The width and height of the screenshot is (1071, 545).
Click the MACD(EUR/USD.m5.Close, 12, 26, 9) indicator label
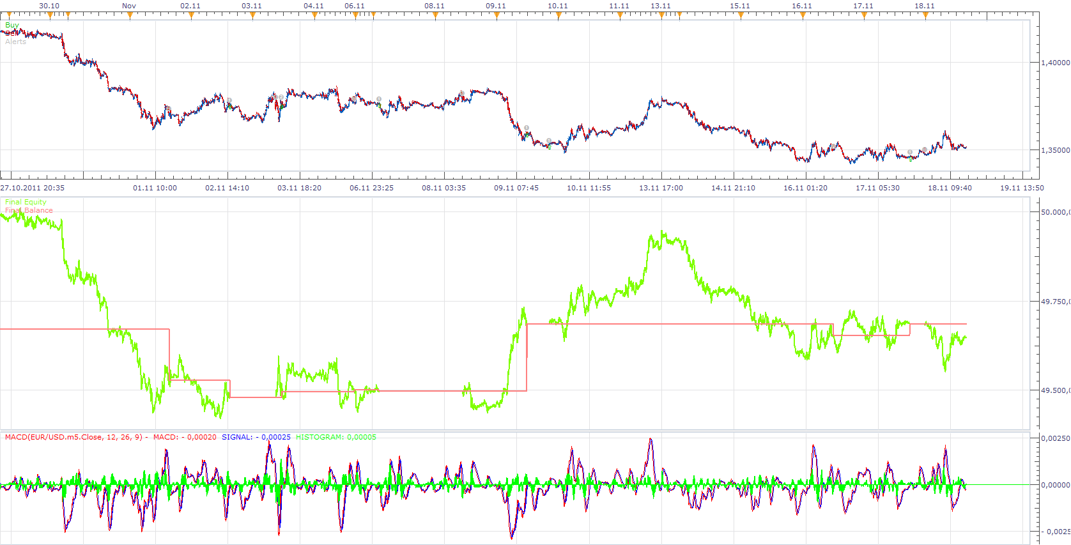73,437
